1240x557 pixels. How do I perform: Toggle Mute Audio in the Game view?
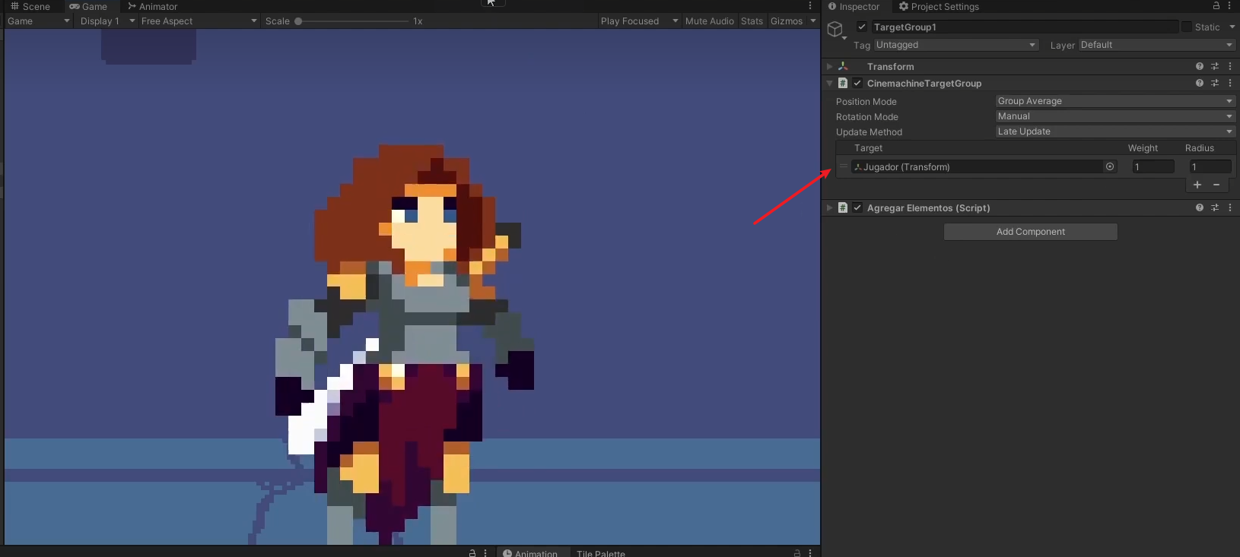pyautogui.click(x=710, y=21)
